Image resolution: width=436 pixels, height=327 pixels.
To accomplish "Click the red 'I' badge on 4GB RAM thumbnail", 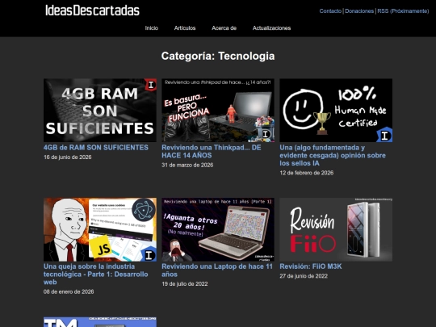I will pos(150,85).
